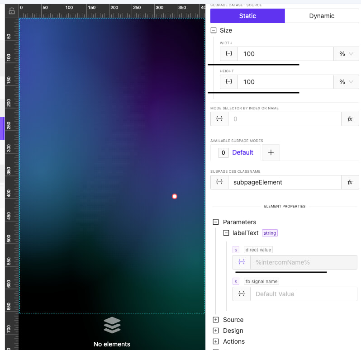The image size is (361, 350).
Task: Click the Default Value input field
Action: [x=304, y=294]
